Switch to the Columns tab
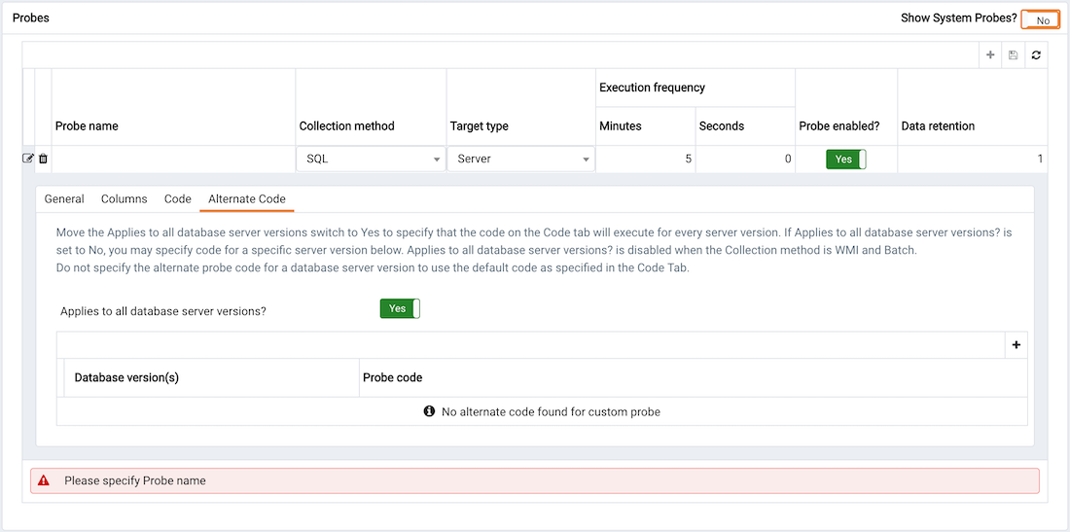The image size is (1070, 532). pos(125,199)
